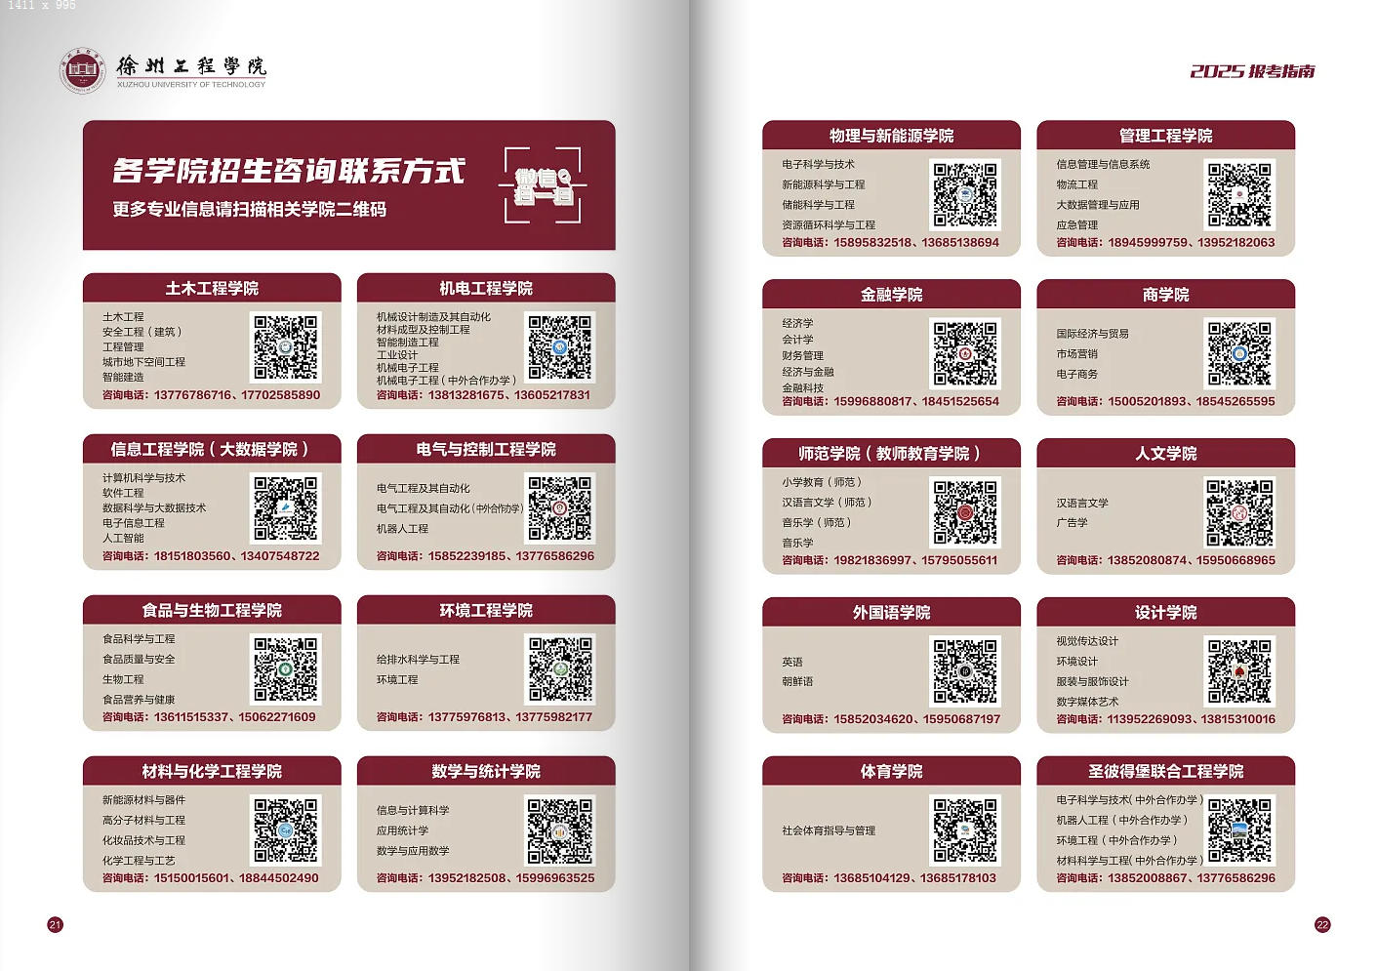Open the 信息工程学院（大数据学院）QR code
The height and width of the screenshot is (971, 1377).
(x=286, y=508)
